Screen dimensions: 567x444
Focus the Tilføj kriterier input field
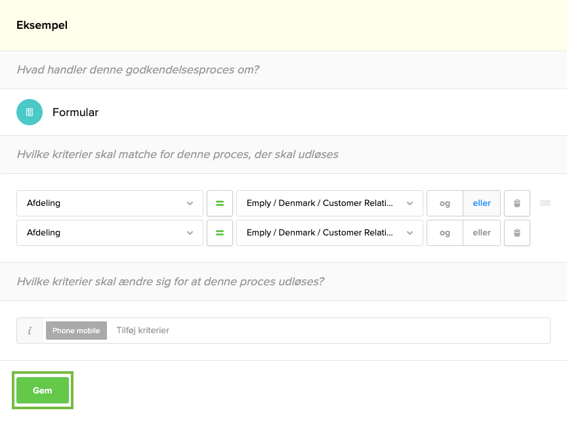coord(328,331)
